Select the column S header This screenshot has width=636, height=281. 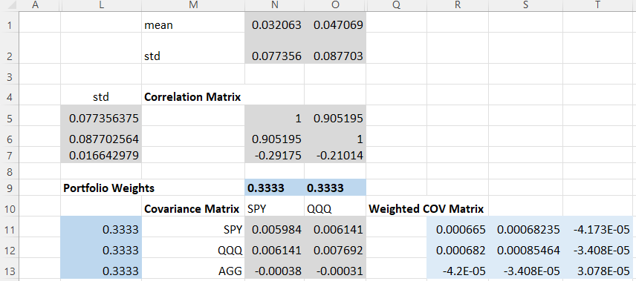526,4
